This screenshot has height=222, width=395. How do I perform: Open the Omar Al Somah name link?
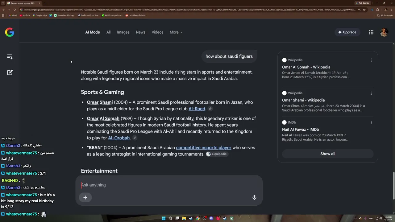103,118
